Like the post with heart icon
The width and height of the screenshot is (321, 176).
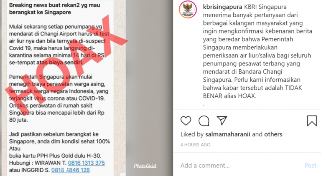186,121
